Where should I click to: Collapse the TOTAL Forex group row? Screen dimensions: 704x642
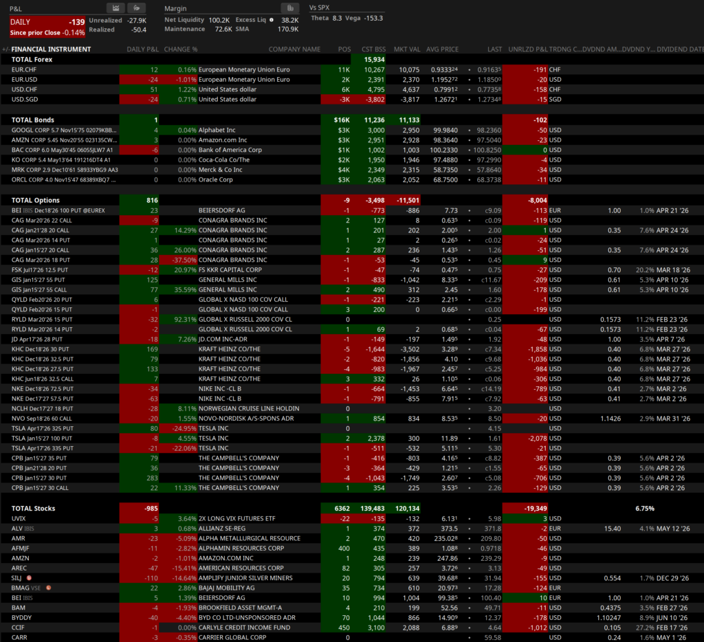(32, 60)
